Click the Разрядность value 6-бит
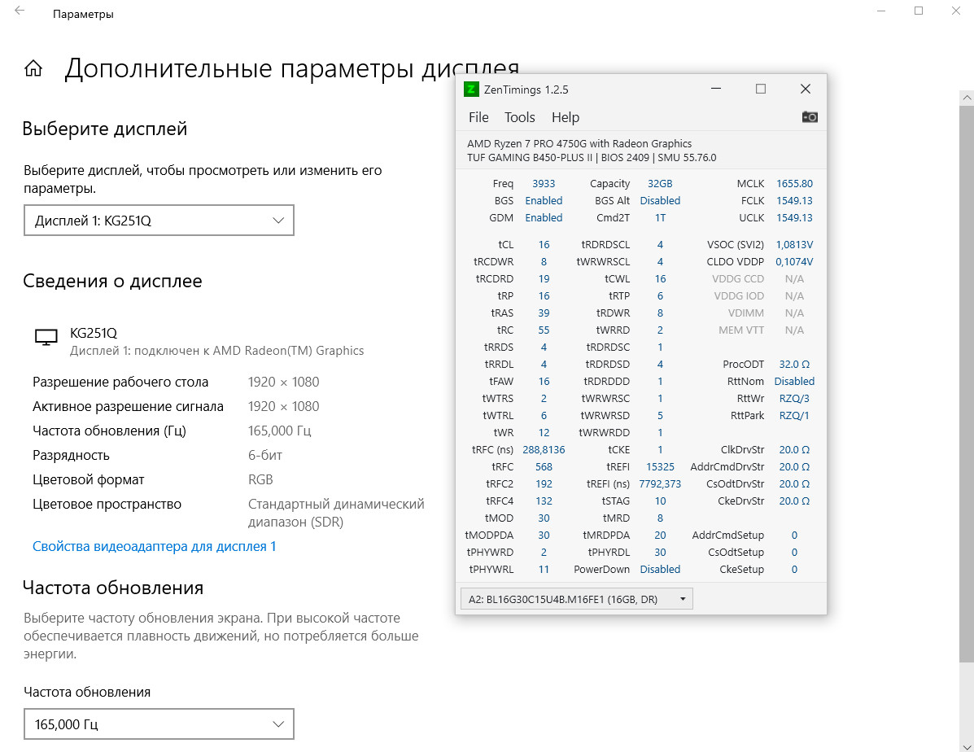 (x=265, y=455)
